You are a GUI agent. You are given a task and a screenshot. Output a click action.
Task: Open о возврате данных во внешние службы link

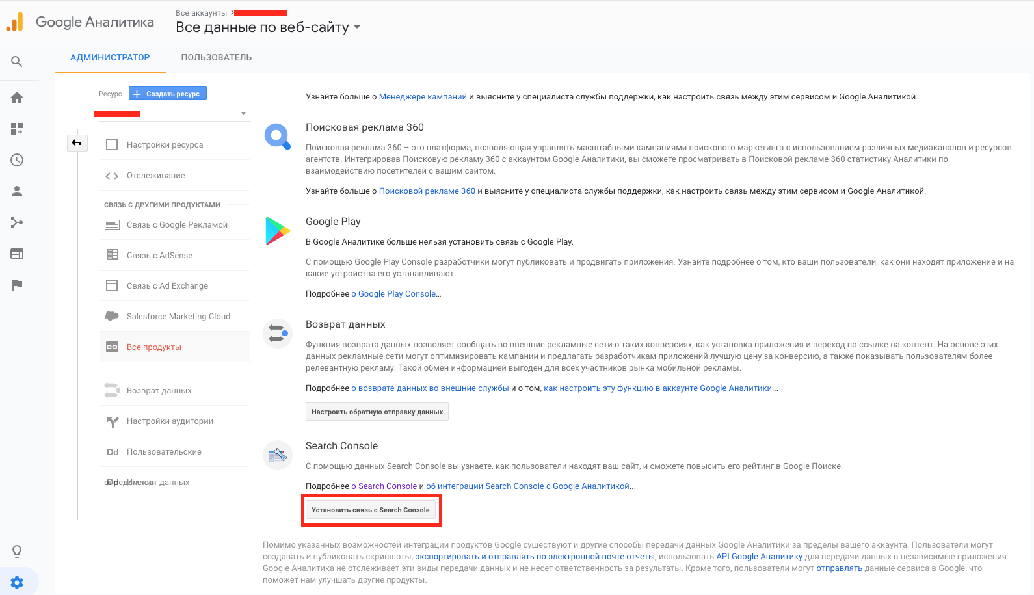(x=430, y=388)
